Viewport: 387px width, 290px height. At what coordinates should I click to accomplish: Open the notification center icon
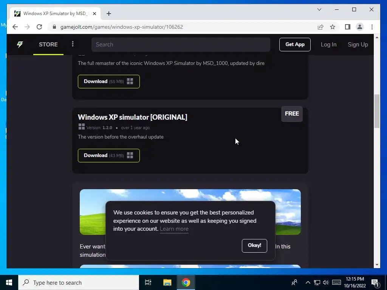point(375,282)
